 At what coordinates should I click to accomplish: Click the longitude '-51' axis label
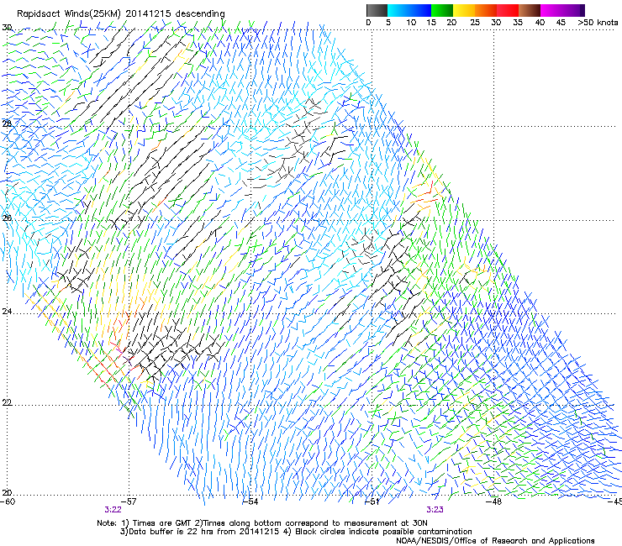click(372, 501)
